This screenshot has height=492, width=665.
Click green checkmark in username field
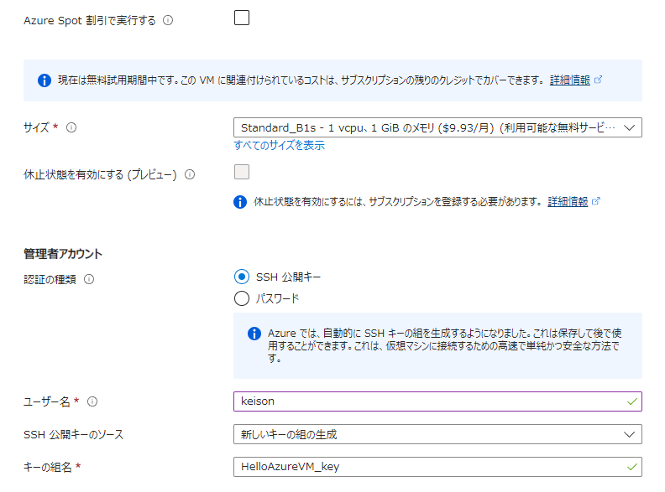click(x=632, y=401)
